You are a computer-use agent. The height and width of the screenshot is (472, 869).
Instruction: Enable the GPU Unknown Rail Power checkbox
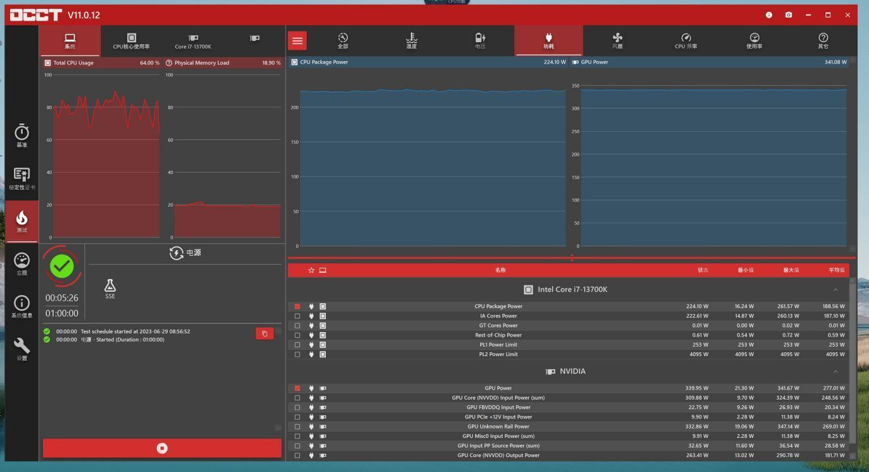297,427
